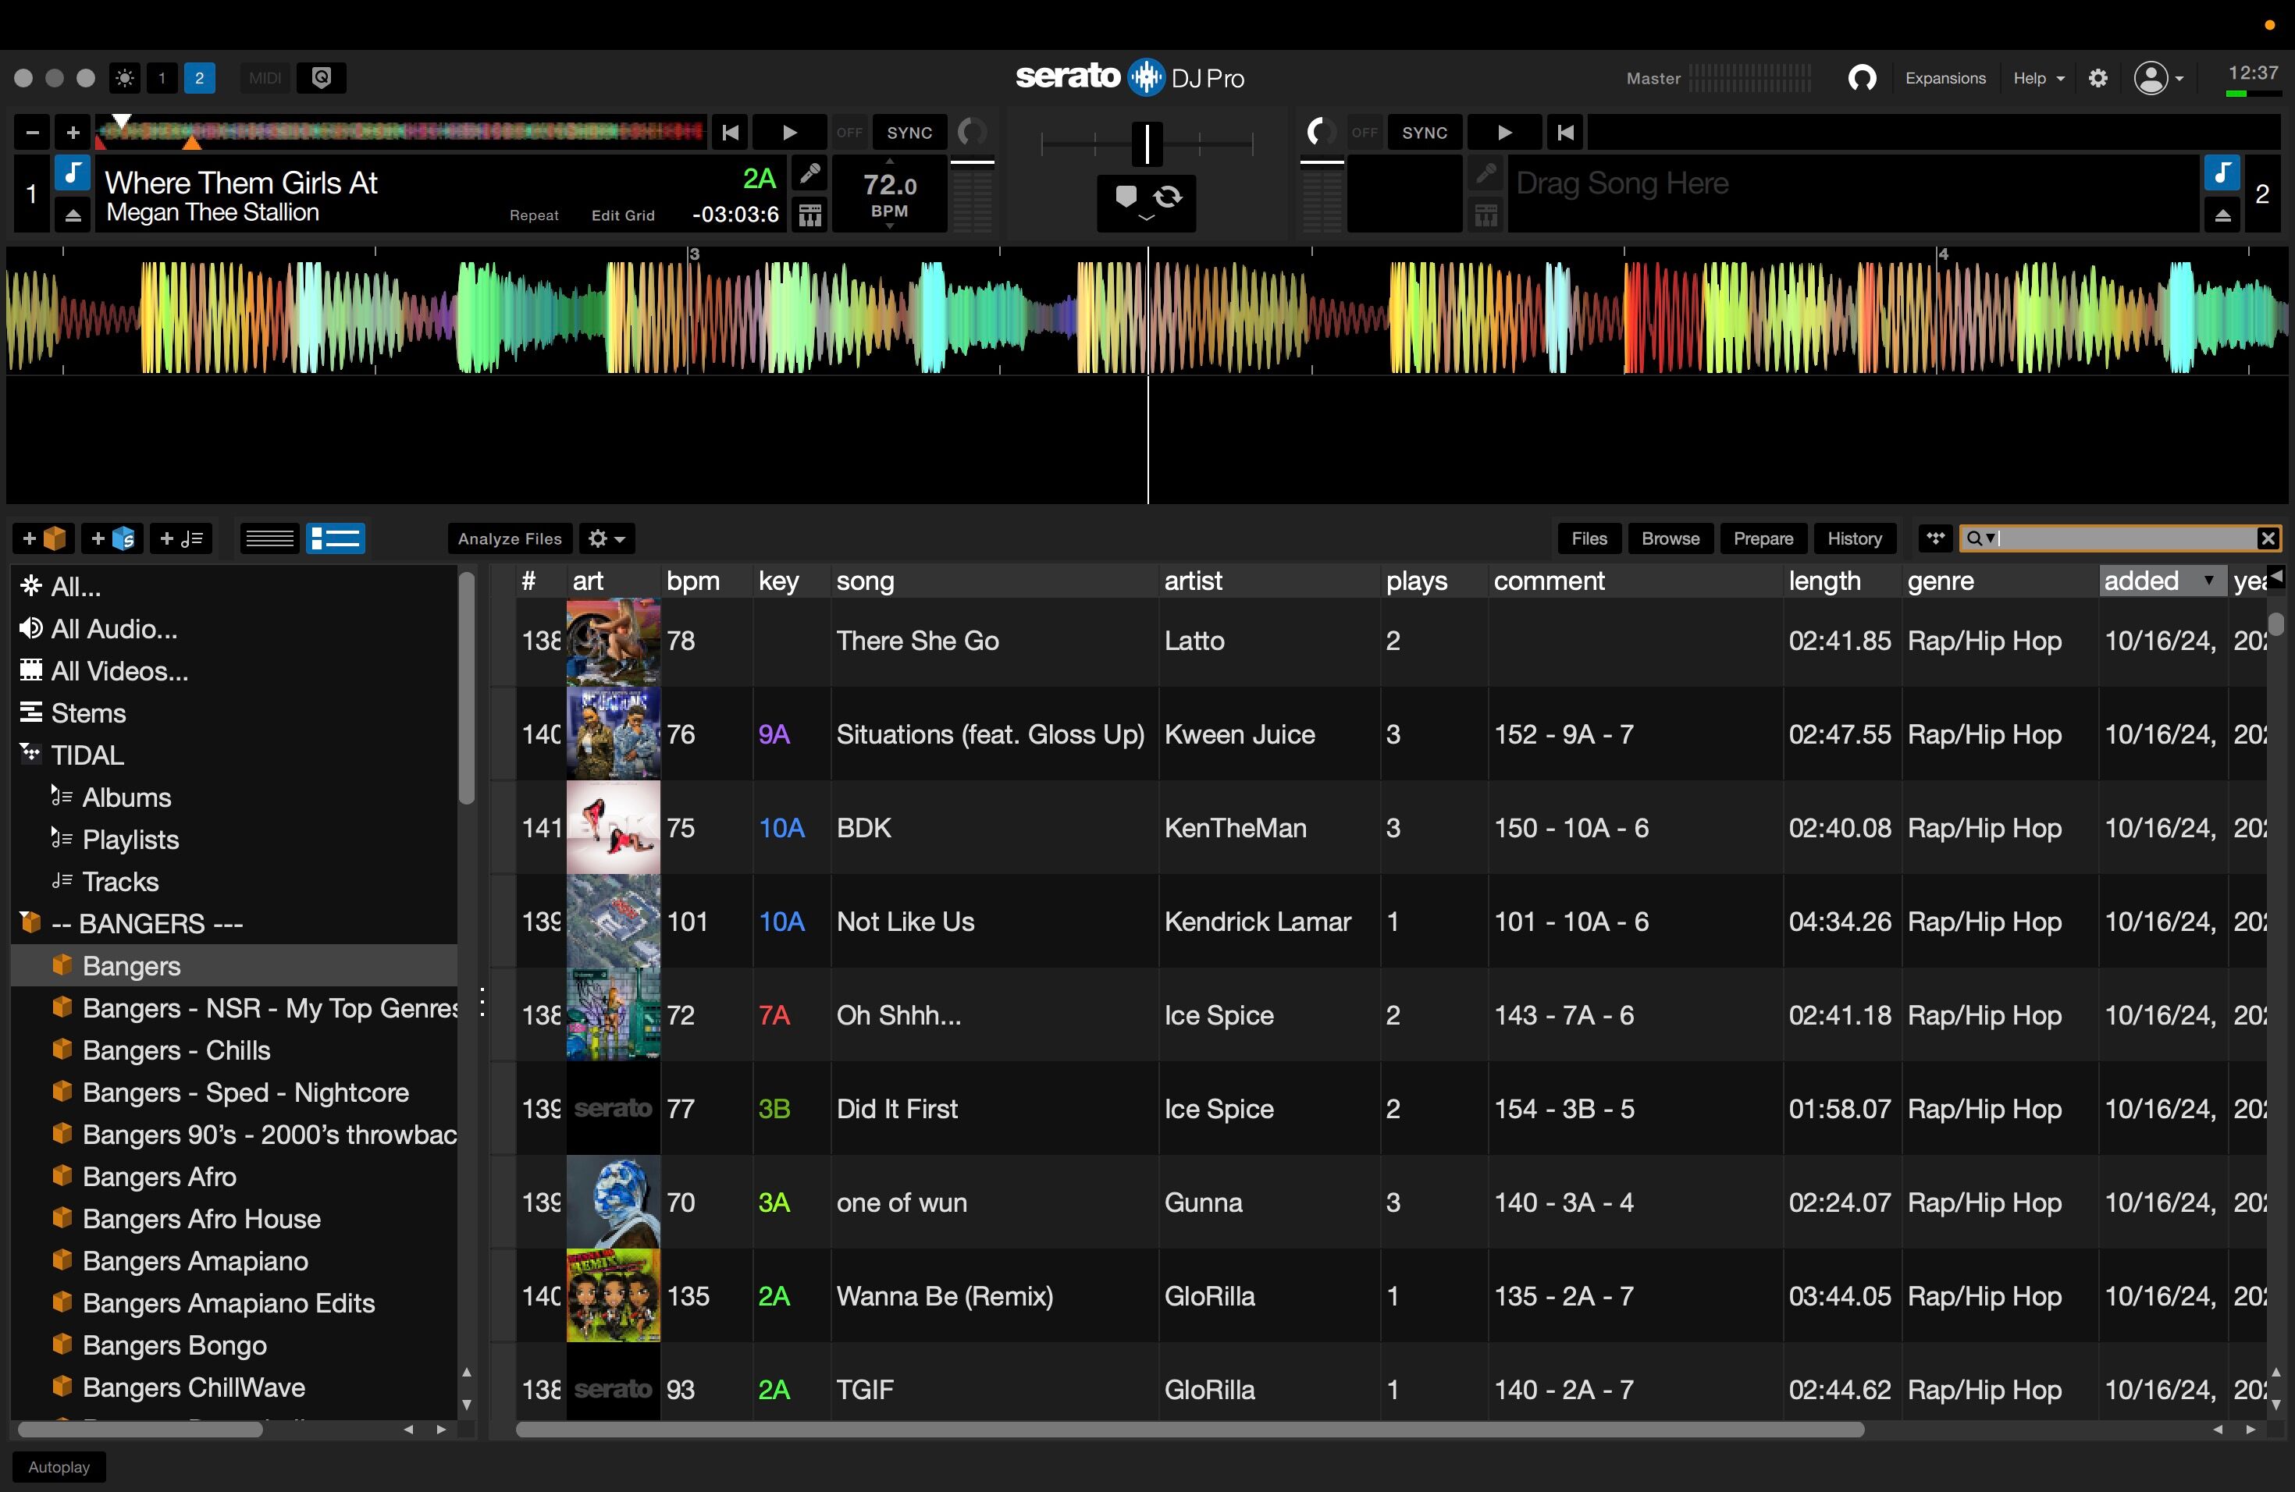
Task: Toggle SYNC on deck 1
Action: (909, 133)
